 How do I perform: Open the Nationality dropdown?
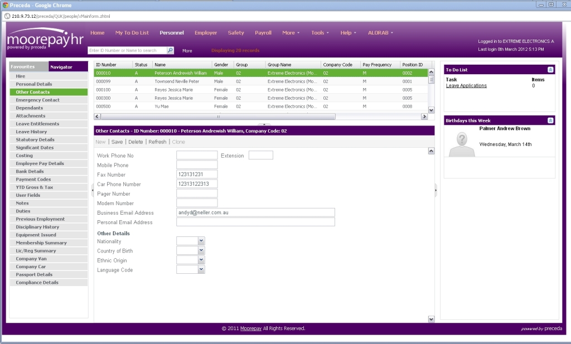tap(201, 241)
